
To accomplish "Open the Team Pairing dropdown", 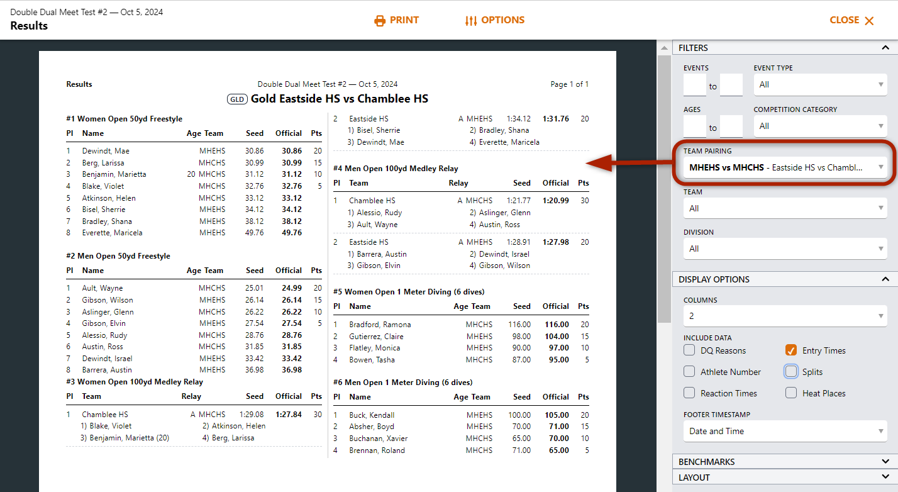I will click(x=784, y=167).
